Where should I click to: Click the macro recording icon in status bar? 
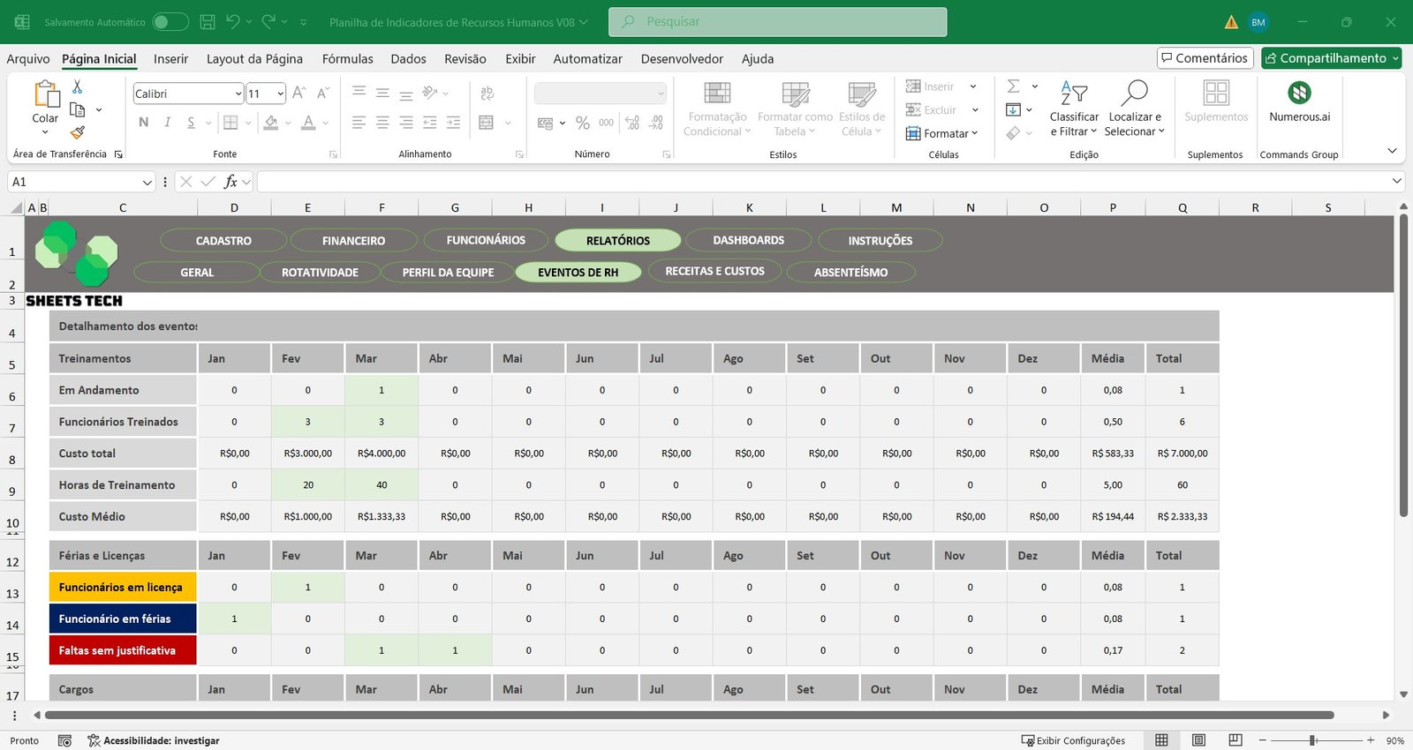click(x=64, y=740)
